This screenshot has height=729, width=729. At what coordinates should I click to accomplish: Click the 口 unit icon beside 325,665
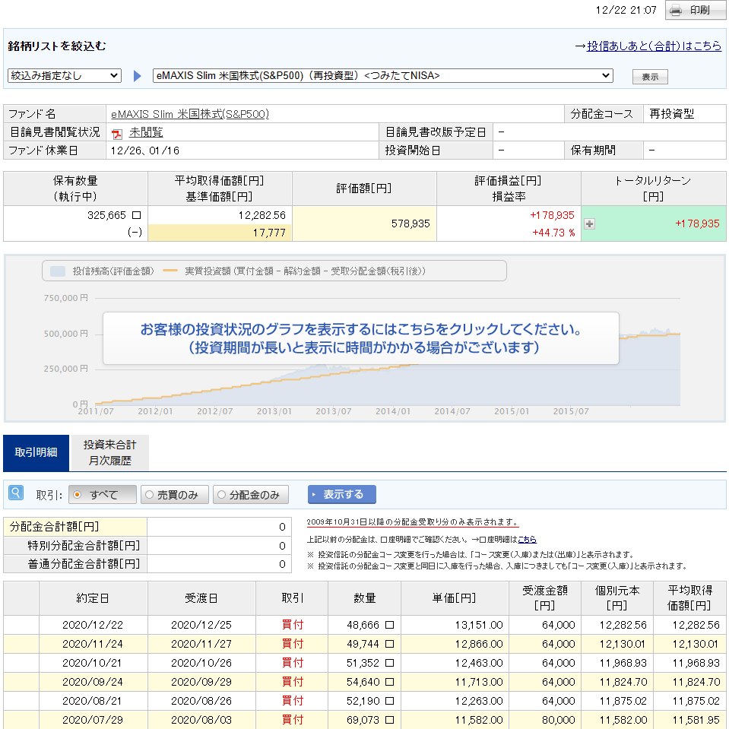click(136, 215)
